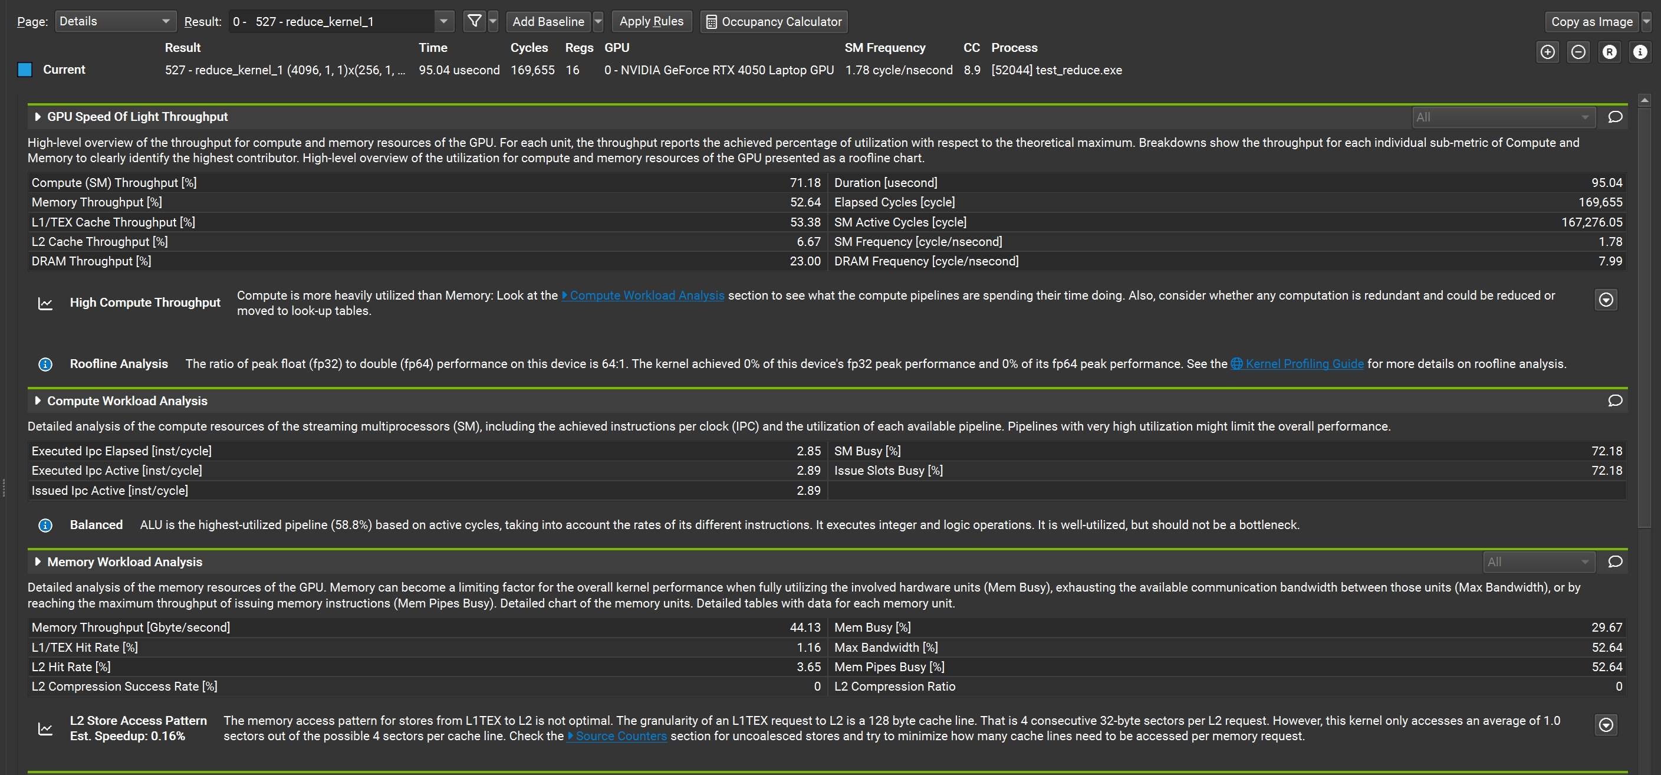Click the Roofline Analysis info icon
The width and height of the screenshot is (1661, 775).
[45, 364]
